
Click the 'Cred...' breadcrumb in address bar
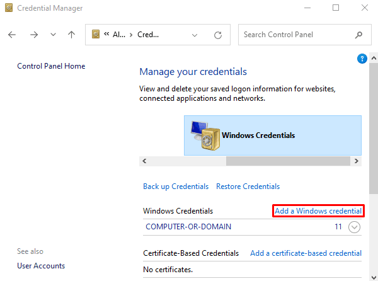(148, 35)
